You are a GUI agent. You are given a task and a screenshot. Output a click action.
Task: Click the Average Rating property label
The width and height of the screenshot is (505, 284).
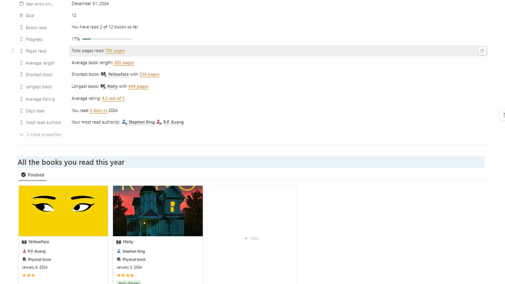(40, 99)
